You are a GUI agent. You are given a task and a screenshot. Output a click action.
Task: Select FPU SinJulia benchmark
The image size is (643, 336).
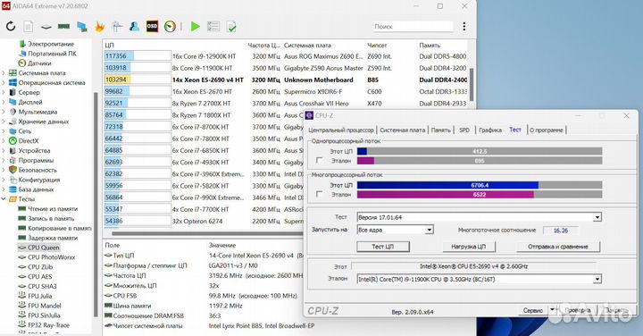(x=44, y=315)
